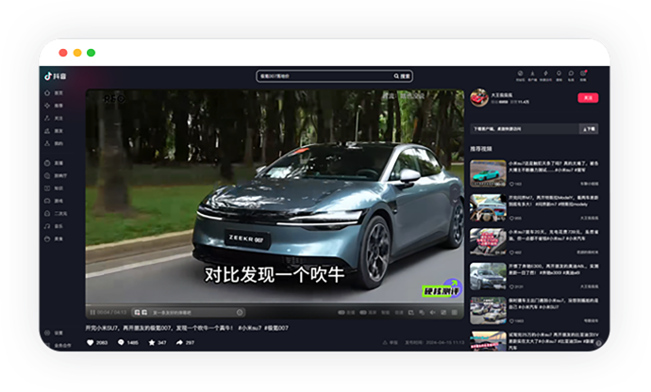Open 直播 live section in the sidebar

(x=54, y=163)
